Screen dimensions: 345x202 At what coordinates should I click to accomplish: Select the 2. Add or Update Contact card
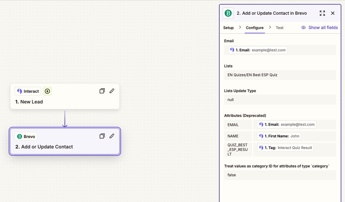[65, 141]
